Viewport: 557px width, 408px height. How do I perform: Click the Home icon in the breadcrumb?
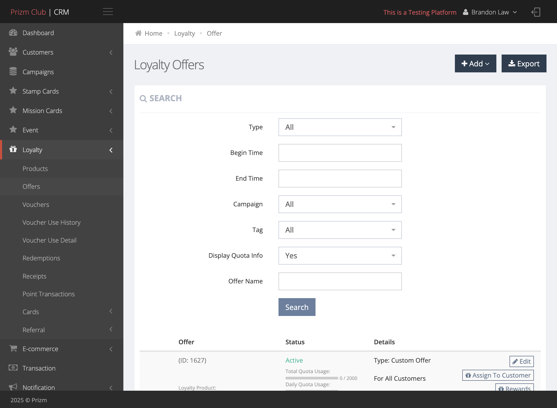(138, 33)
